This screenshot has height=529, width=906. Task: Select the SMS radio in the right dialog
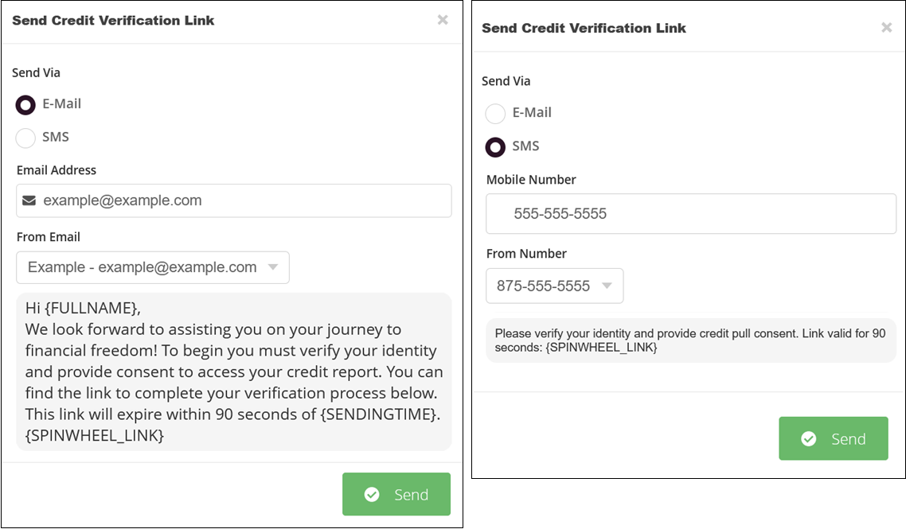coord(495,146)
